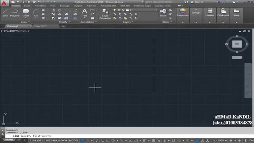Click the Insert block tool
The height and width of the screenshot is (143, 254).
163,13
